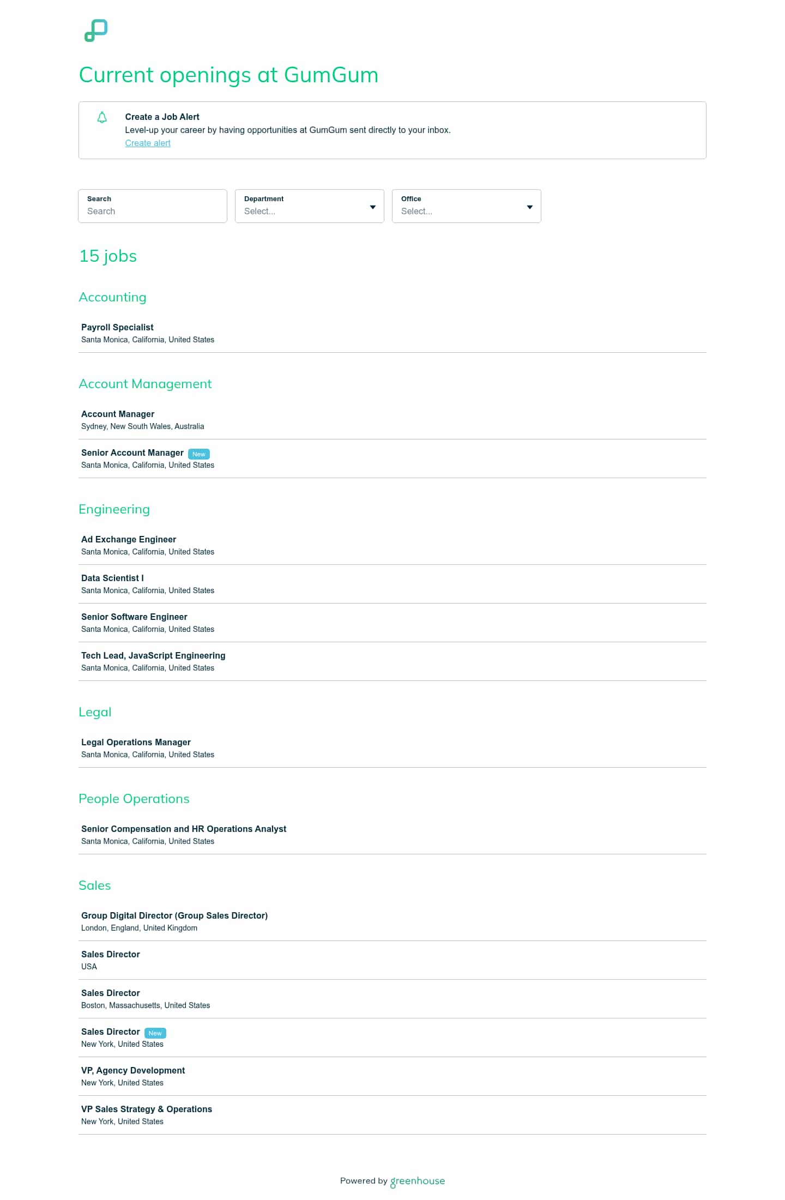Click the Boston, Massachusetts, United States location
Screen dimensions: 785x1200
coord(146,1005)
